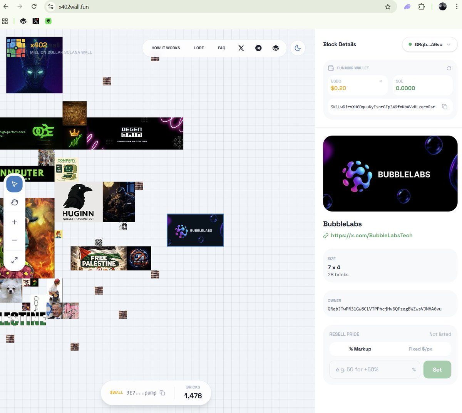462x413 pixels.
Task: Click the markup percentage input field
Action: pos(375,369)
